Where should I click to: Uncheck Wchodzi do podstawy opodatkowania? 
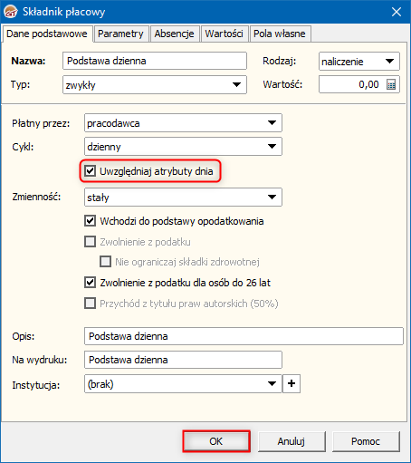(x=90, y=221)
